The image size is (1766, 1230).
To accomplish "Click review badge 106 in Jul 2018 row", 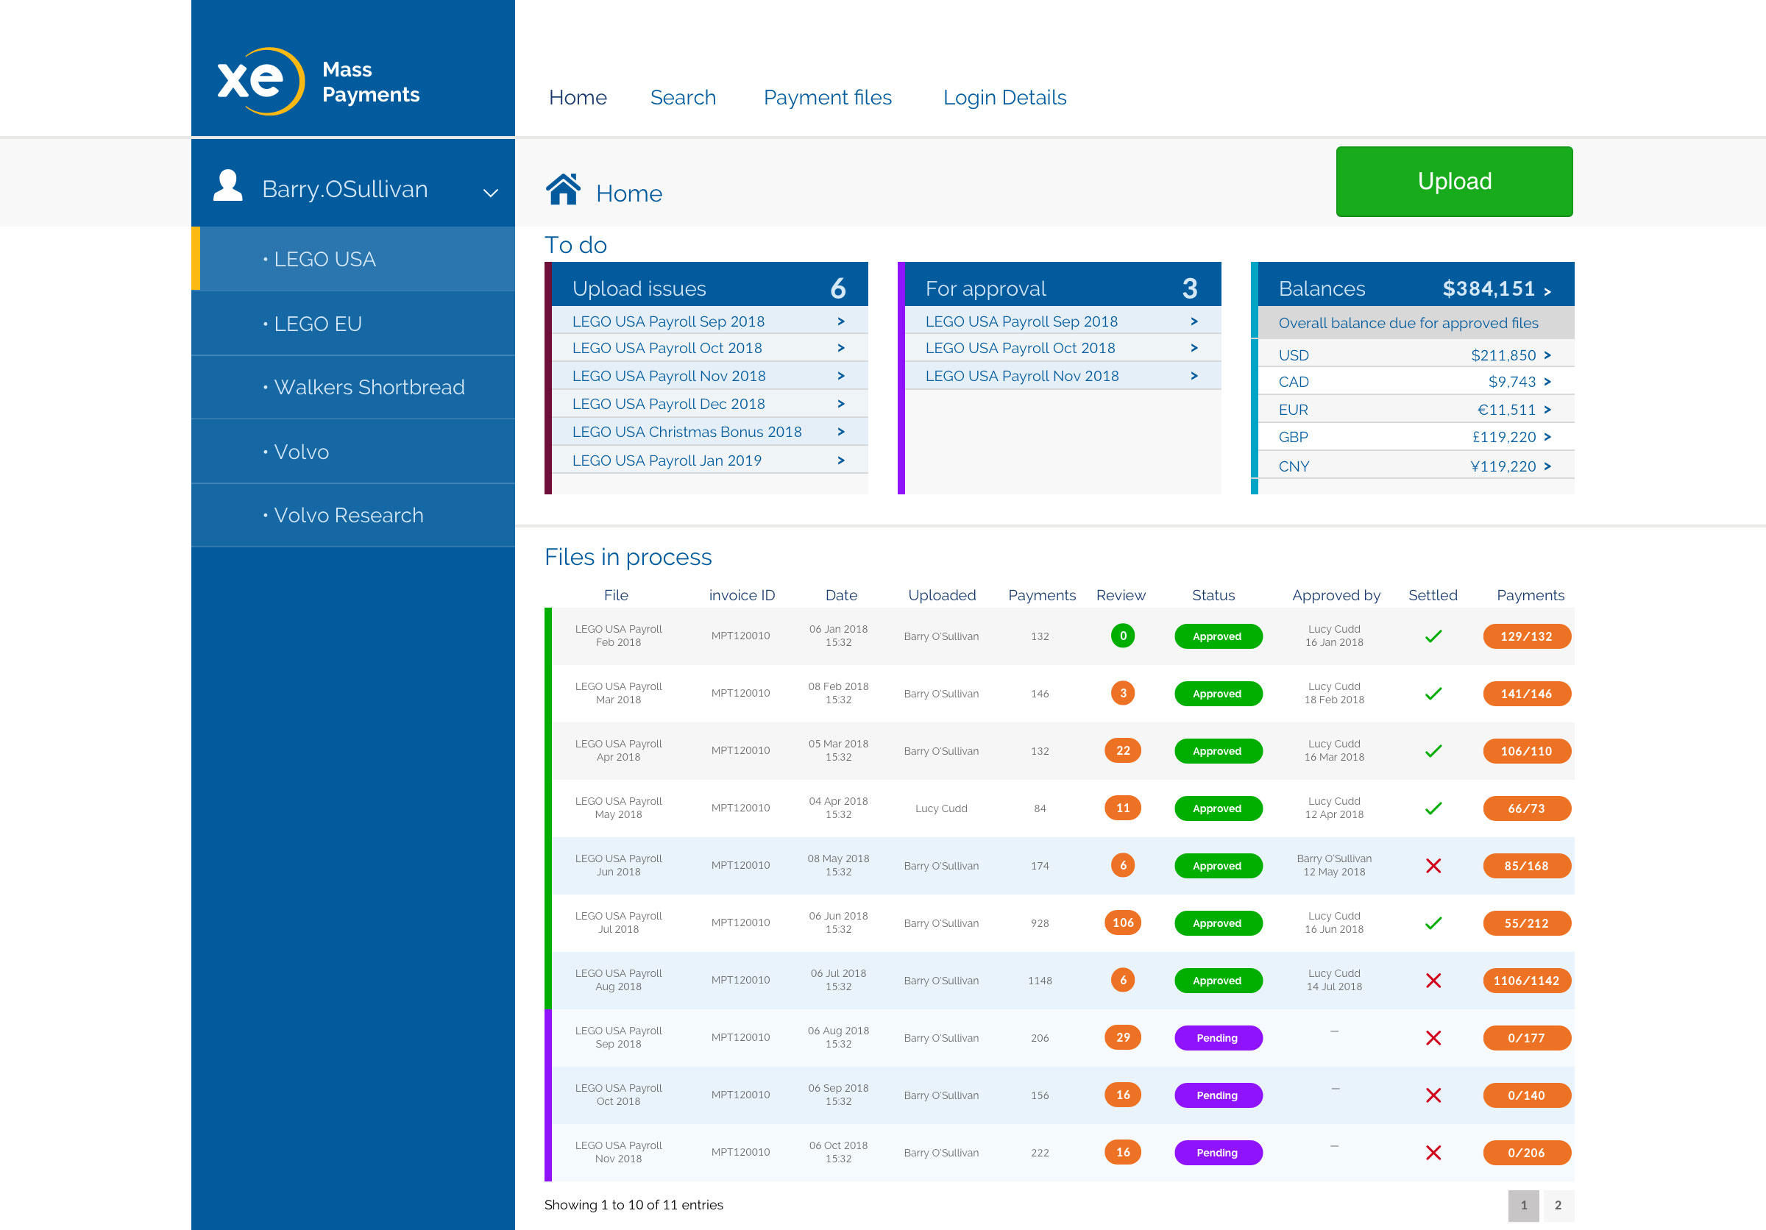I will [1122, 922].
